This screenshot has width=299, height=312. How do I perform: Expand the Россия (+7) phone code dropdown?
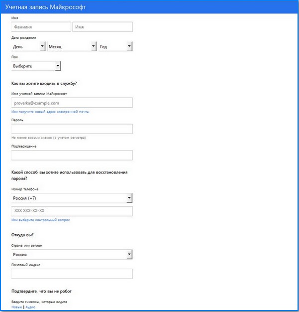[x=72, y=198]
